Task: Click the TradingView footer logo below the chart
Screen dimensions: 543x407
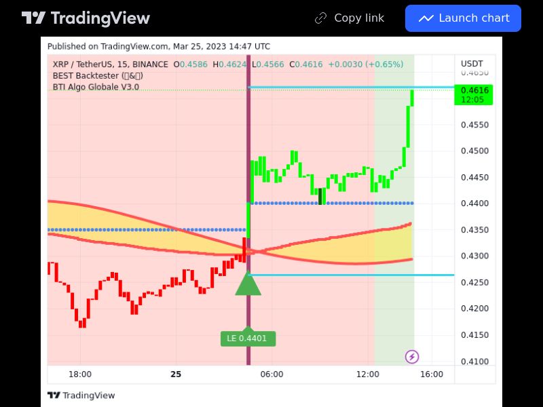Action: coord(81,395)
